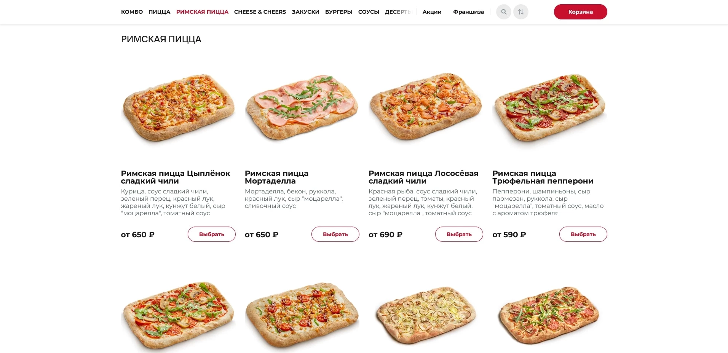Viewport: 728px width, 353px height.
Task: Open the БУРГЕРЫ category
Action: pos(338,12)
